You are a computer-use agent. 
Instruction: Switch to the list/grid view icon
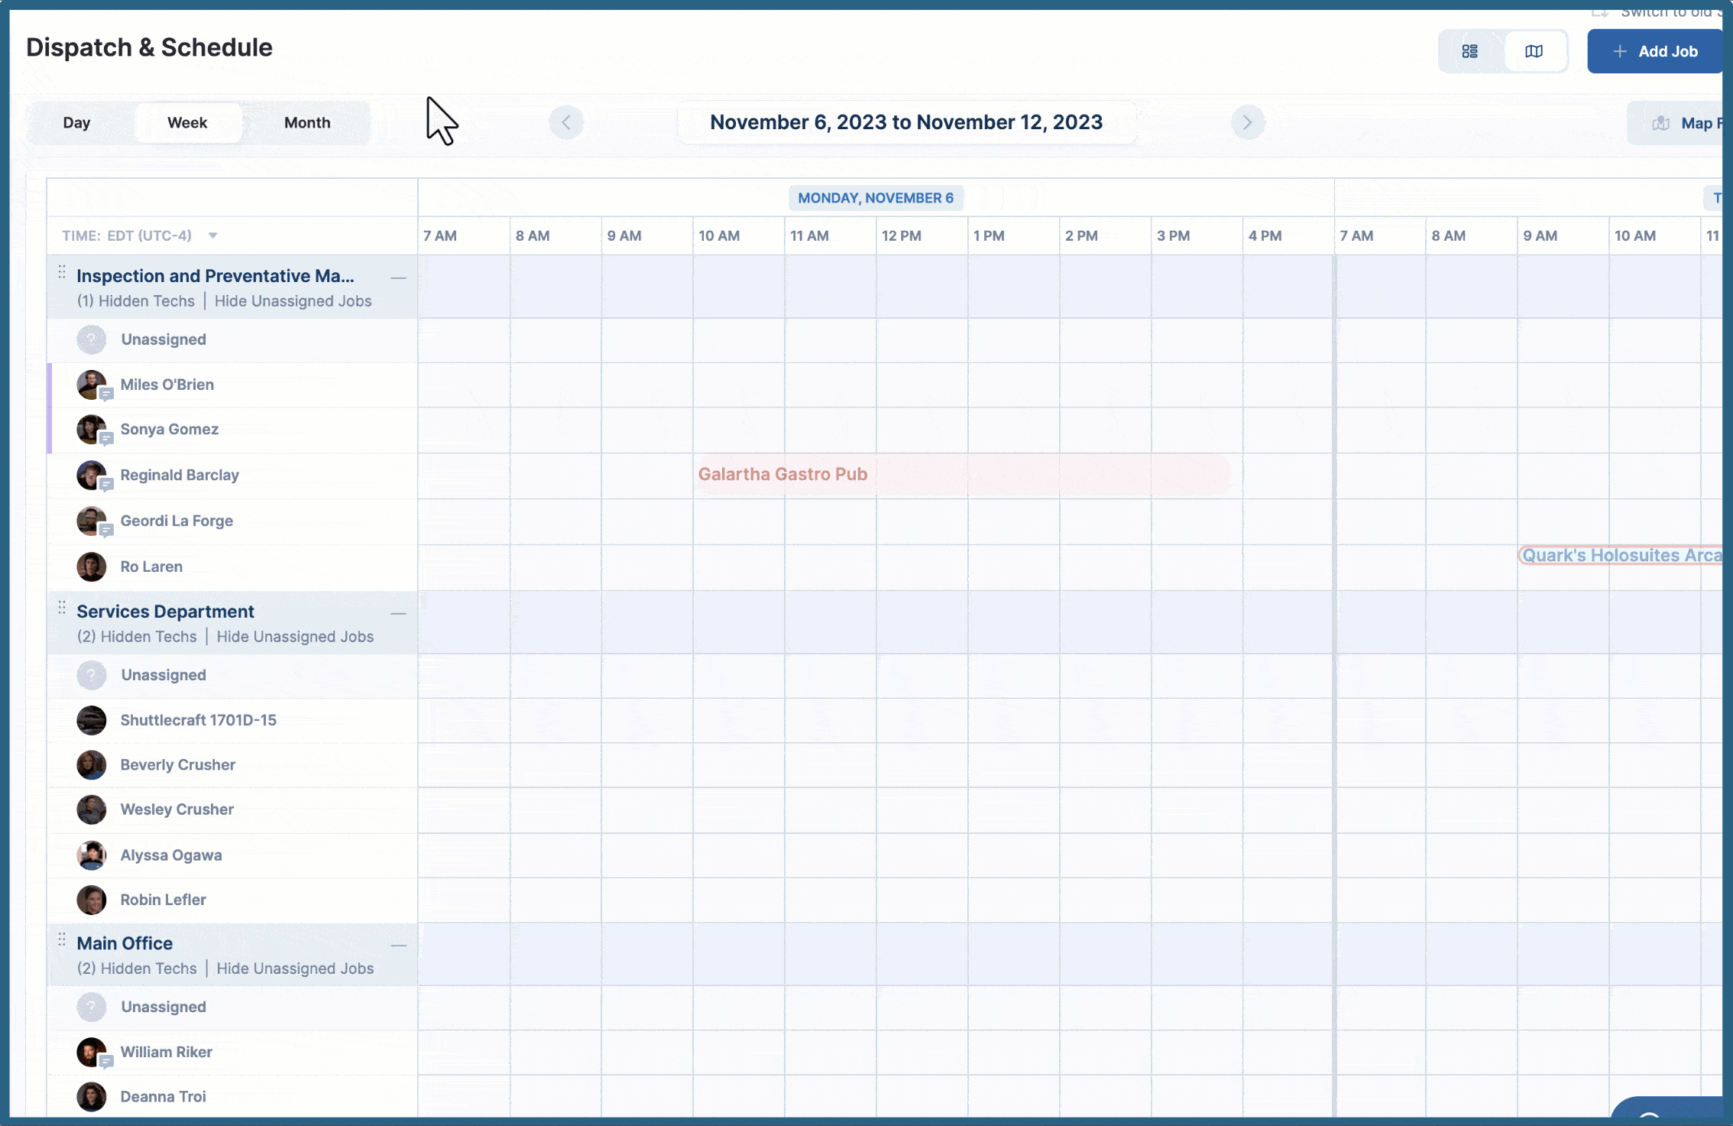coord(1469,51)
